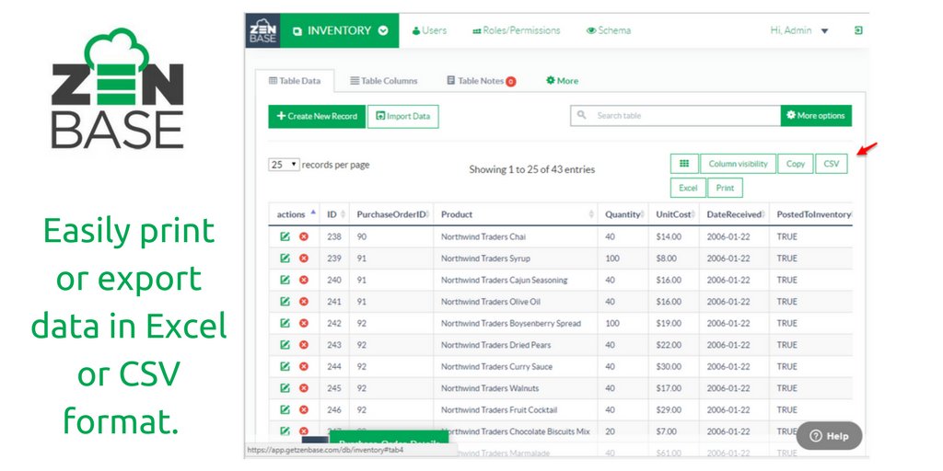Sort by Quantity column header
The image size is (943, 471).
pos(623,214)
